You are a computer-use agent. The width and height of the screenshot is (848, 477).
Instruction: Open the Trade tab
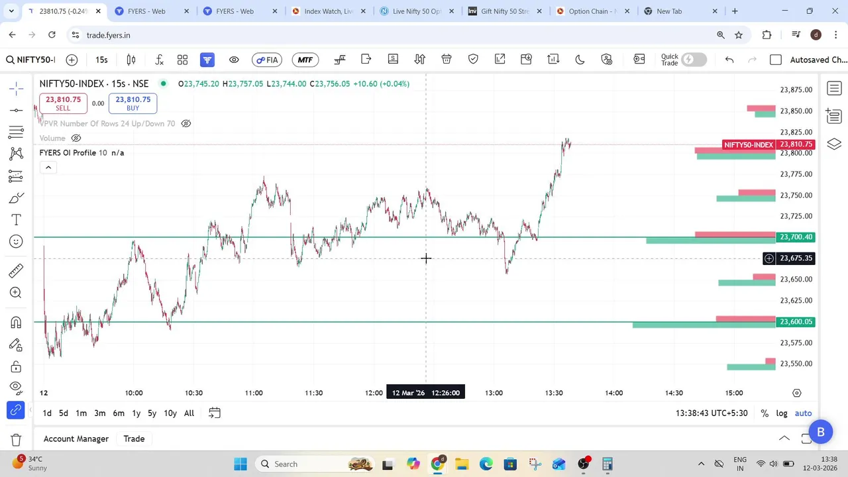[134, 439]
